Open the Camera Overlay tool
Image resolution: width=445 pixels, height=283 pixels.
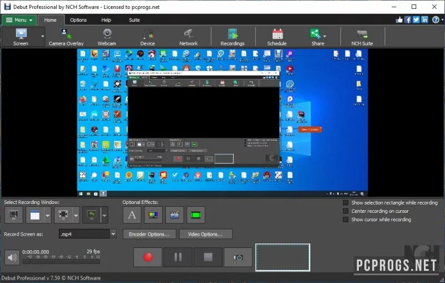(66, 37)
